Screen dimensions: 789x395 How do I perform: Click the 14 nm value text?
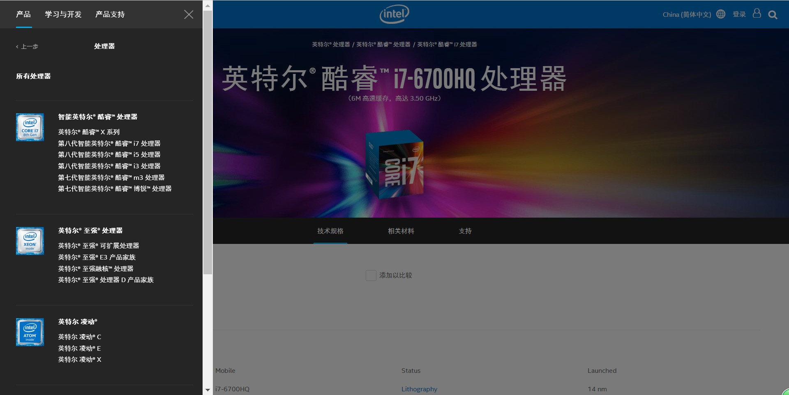597,389
